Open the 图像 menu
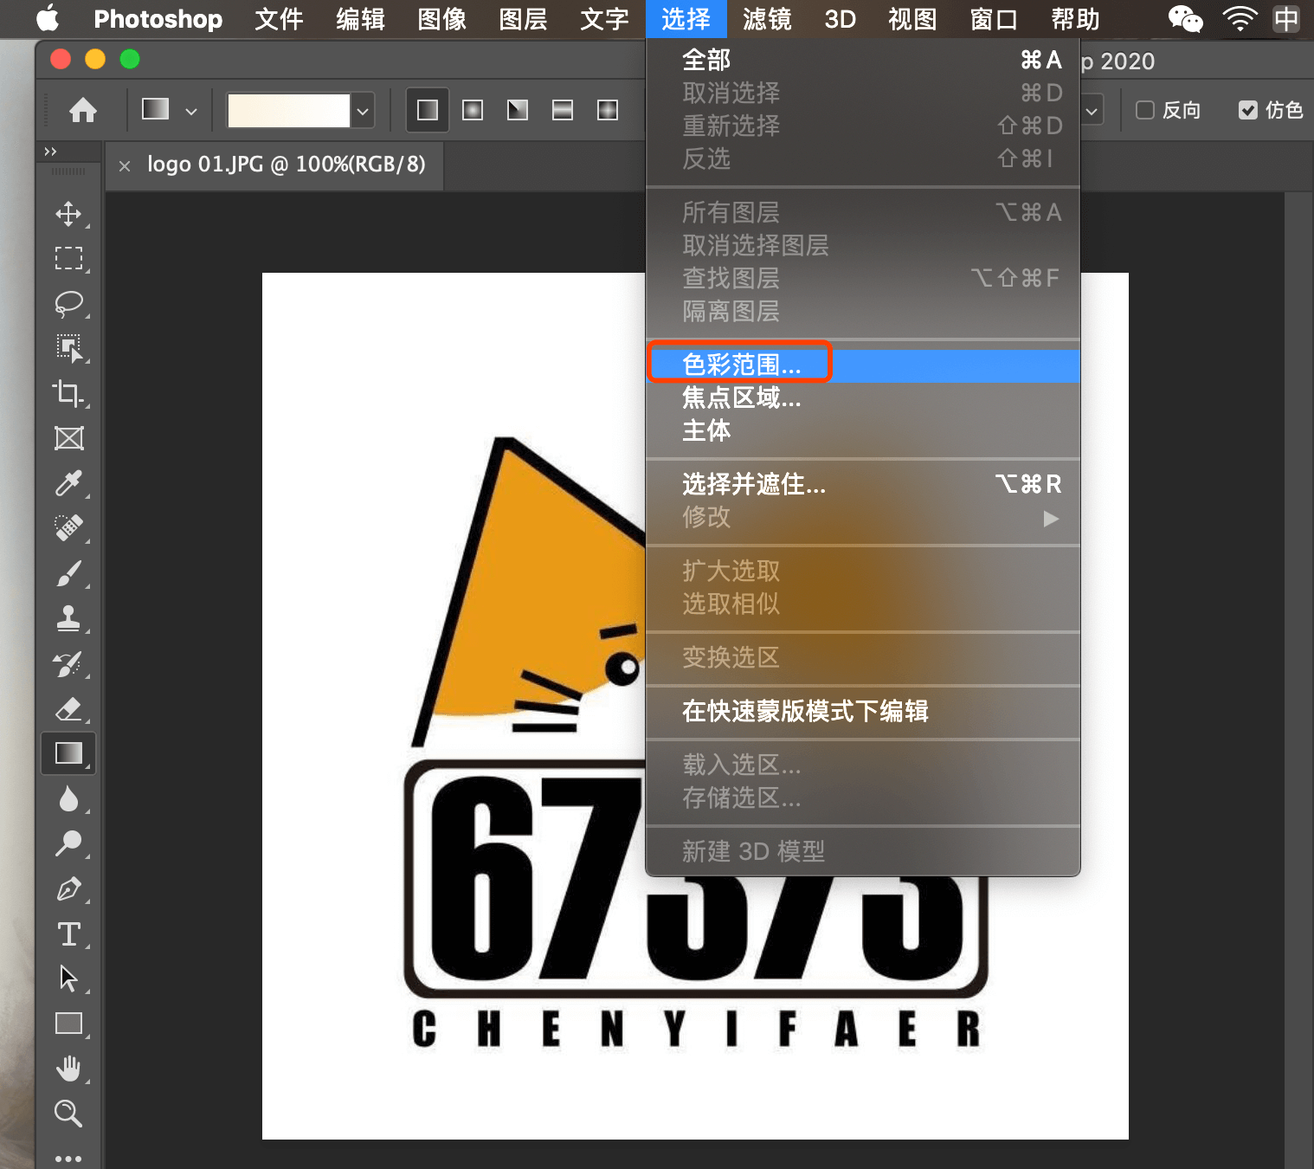 [x=441, y=19]
